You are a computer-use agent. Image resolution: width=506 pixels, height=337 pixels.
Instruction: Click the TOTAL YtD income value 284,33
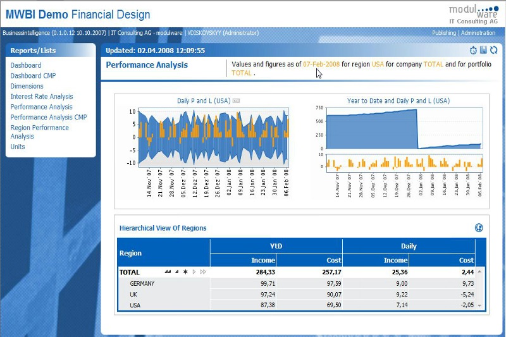265,272
